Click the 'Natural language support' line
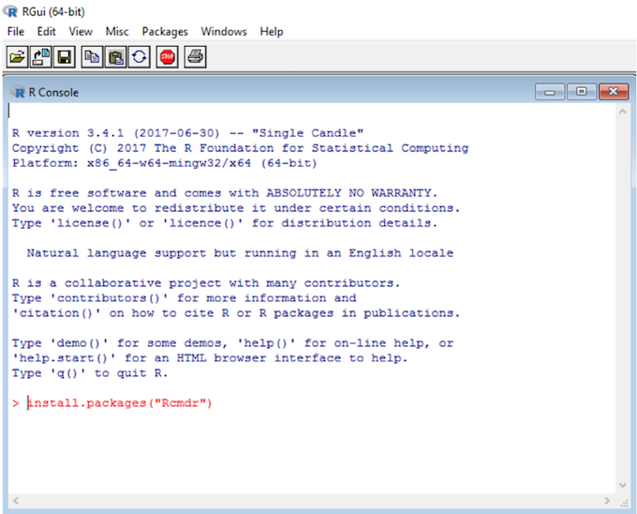 tap(240, 253)
